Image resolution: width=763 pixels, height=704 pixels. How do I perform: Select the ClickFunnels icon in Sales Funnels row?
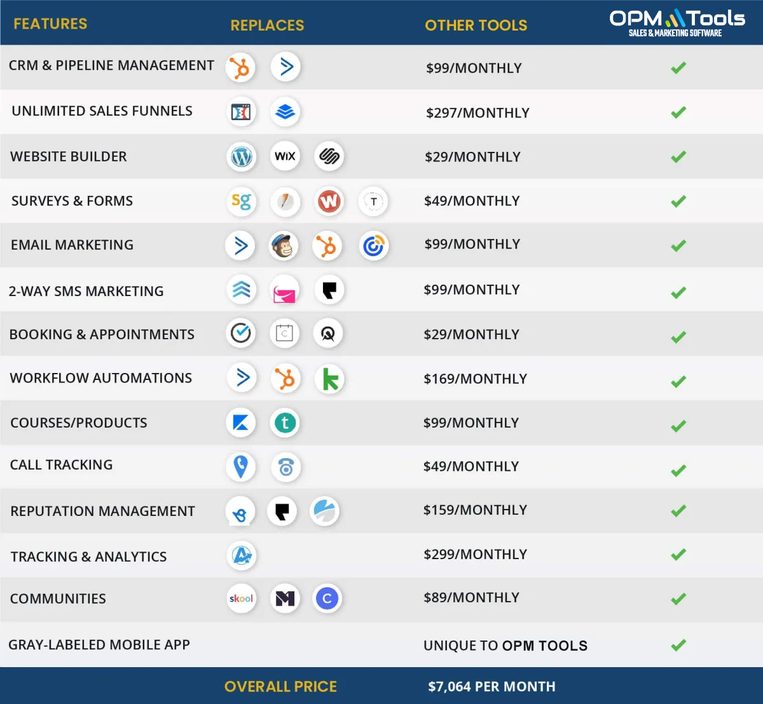tap(241, 112)
